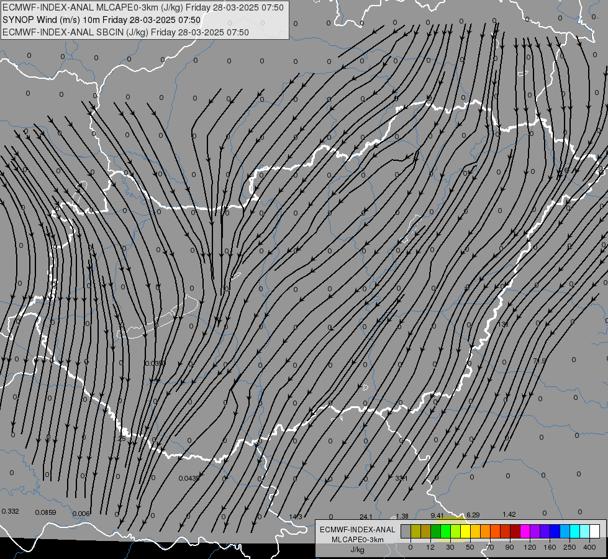
Task: Select the sky blue legend swatch
Action: (565, 531)
